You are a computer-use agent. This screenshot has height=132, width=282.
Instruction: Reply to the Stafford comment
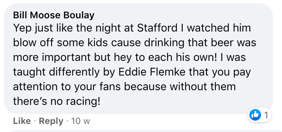coord(51,121)
